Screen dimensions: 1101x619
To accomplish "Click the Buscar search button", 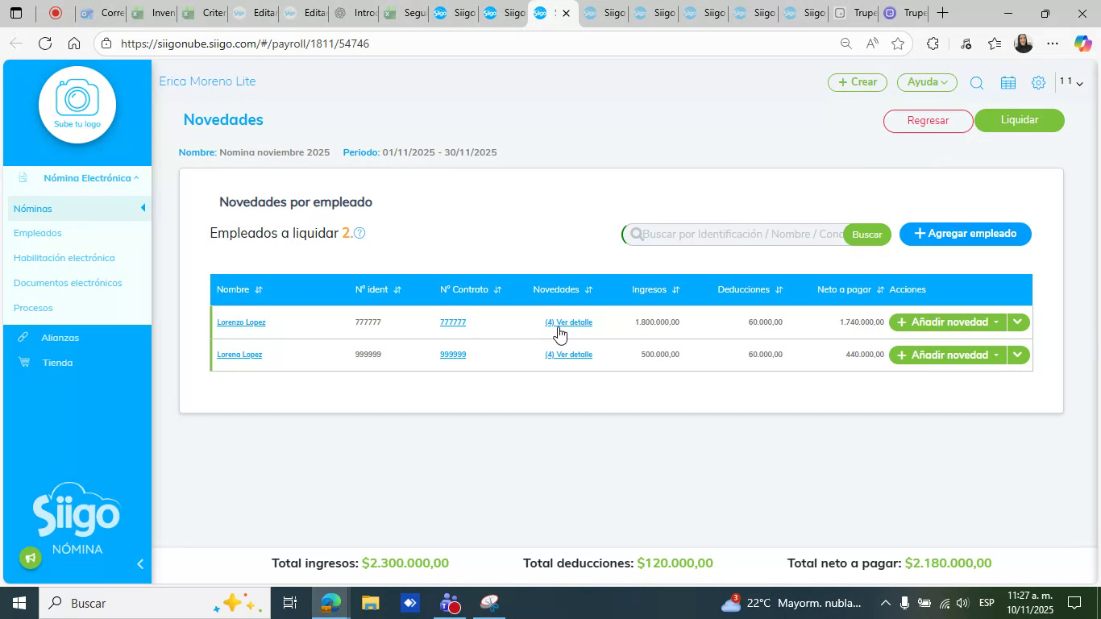I will click(x=867, y=235).
